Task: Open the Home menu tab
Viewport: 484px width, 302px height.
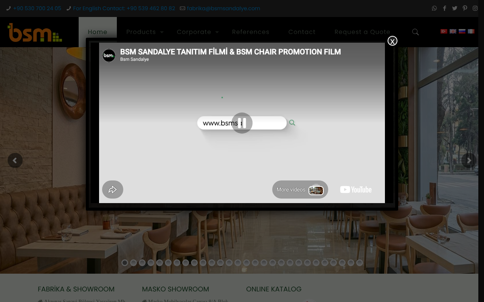Action: pyautogui.click(x=98, y=32)
